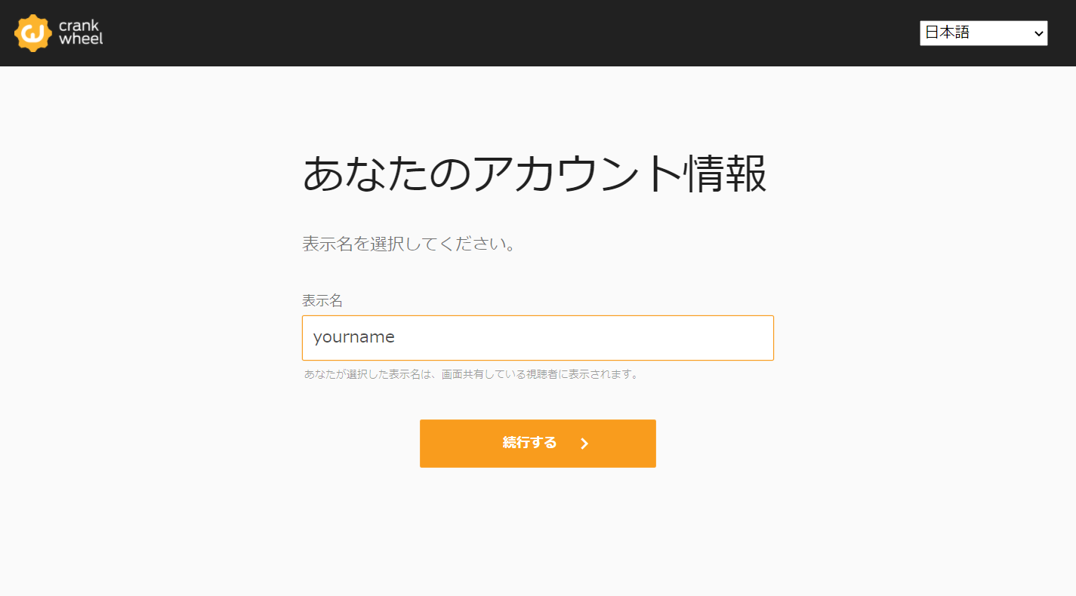The image size is (1076, 596).
Task: Click the right chevron icon in 続行する button
Action: point(584,444)
